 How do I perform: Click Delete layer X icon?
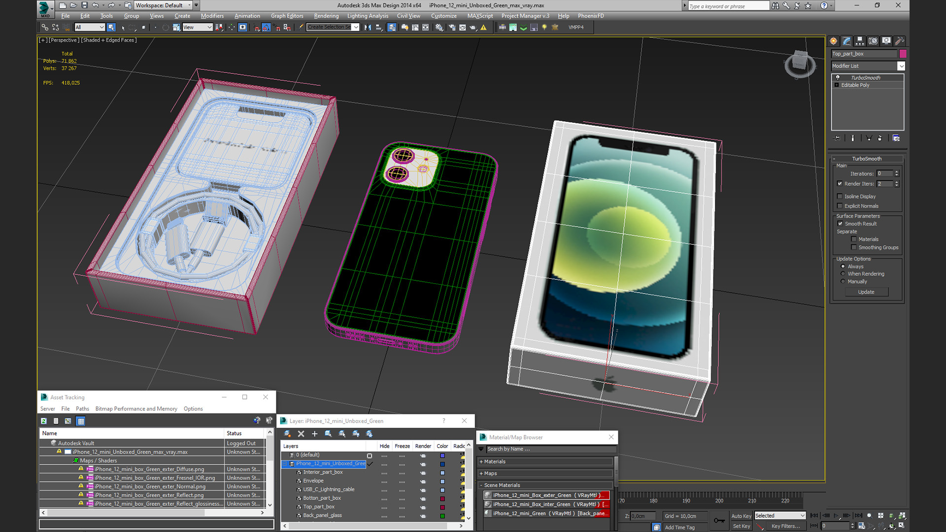click(301, 434)
